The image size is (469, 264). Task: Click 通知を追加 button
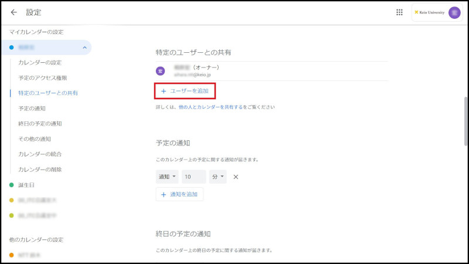(x=179, y=194)
